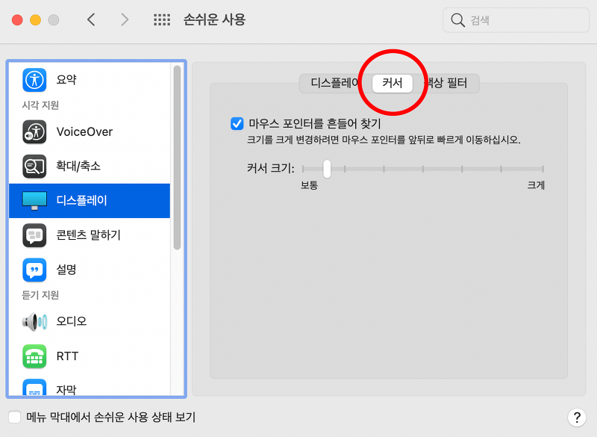Minimize the window with yellow button

coord(35,20)
